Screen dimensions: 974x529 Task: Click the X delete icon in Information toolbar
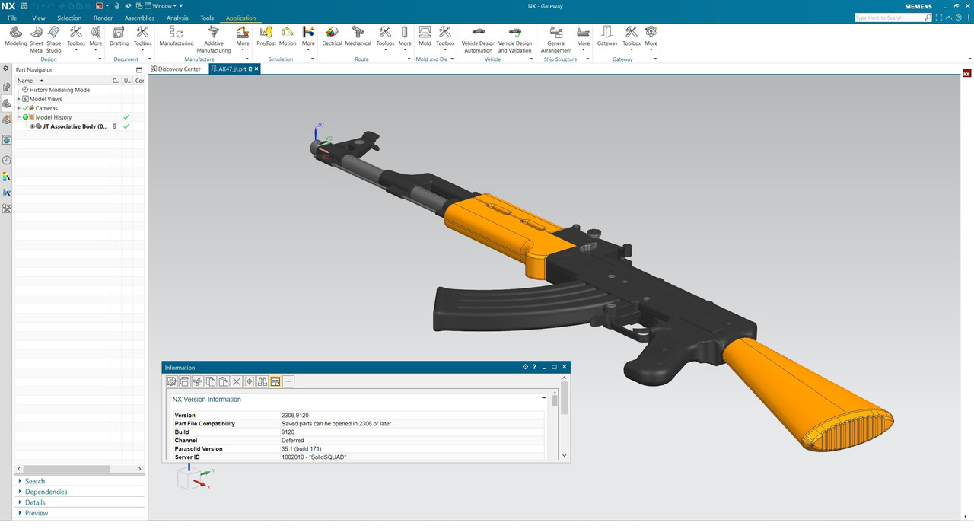click(237, 381)
